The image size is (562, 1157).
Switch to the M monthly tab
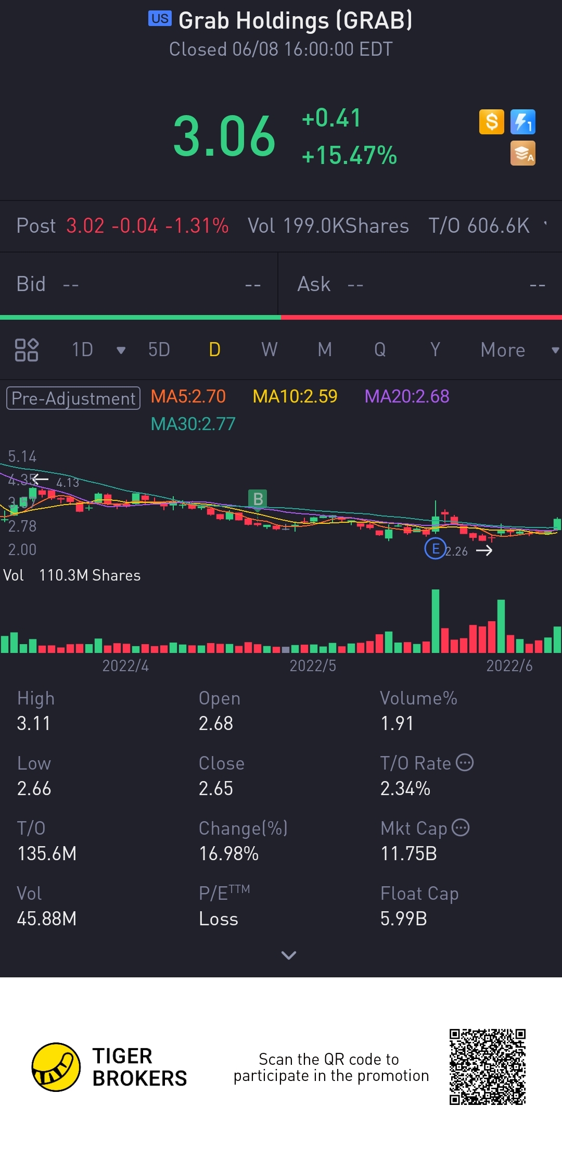coord(325,350)
